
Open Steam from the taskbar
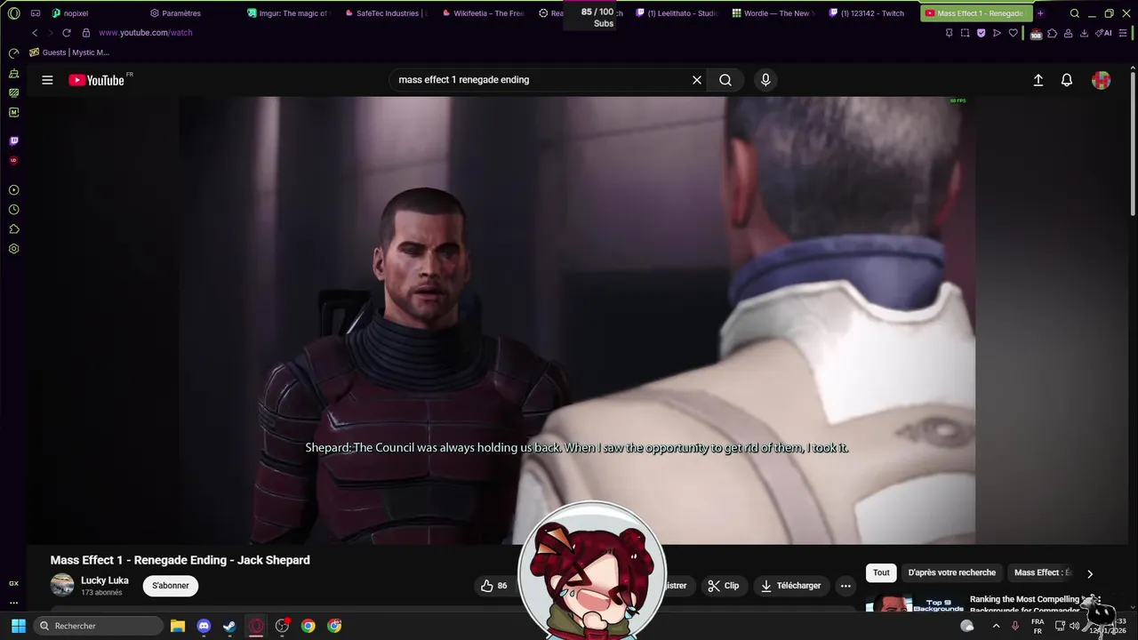(x=229, y=626)
